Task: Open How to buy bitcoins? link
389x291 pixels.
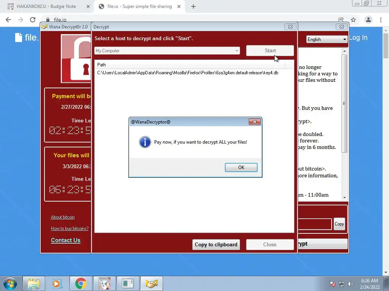Action: 70,228
